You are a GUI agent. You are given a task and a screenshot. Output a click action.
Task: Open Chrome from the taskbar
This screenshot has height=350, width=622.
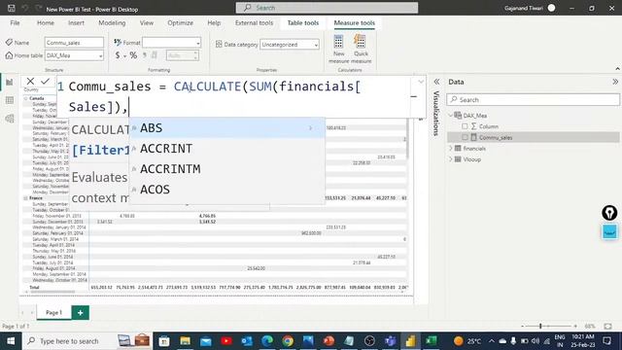click(x=288, y=341)
